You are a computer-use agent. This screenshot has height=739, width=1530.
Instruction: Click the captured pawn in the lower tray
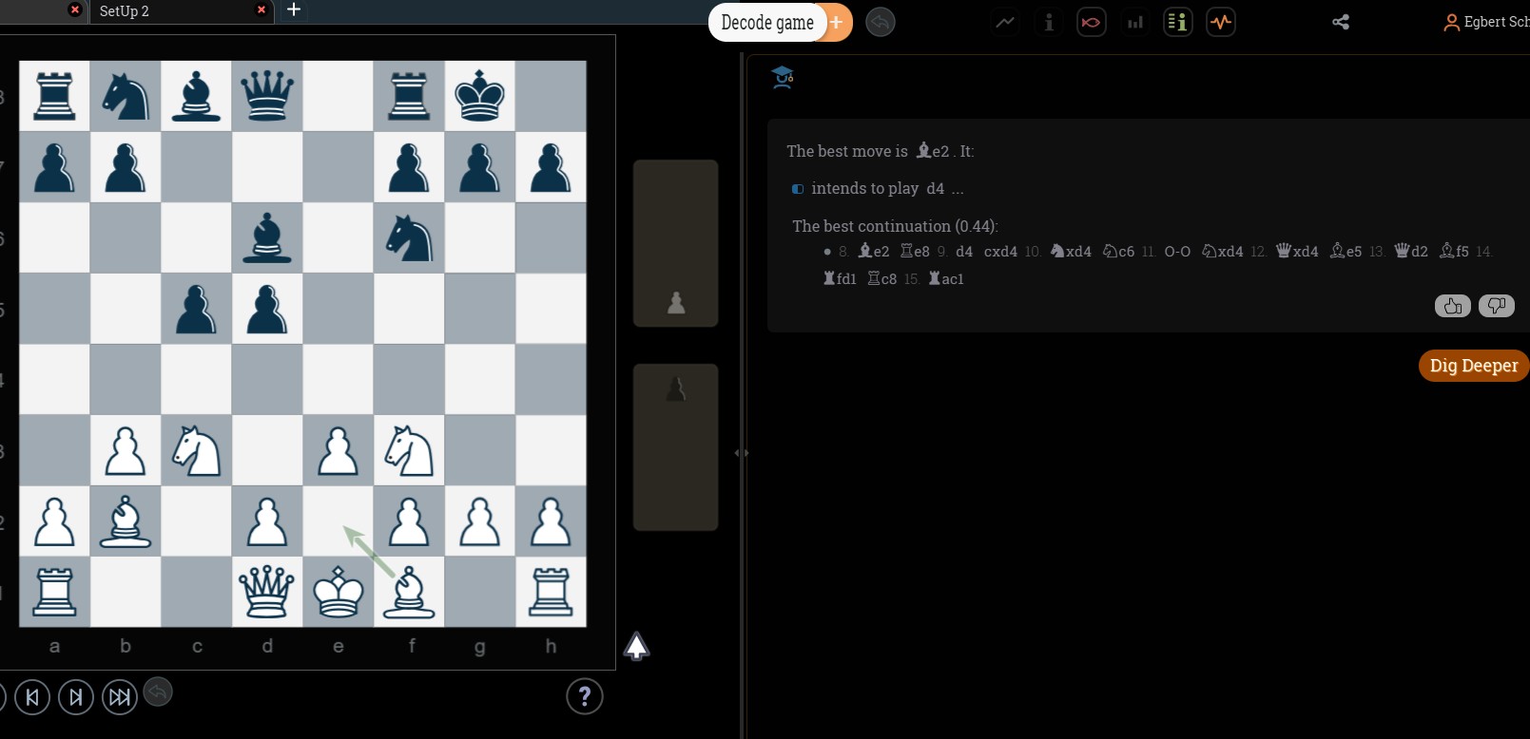point(676,388)
